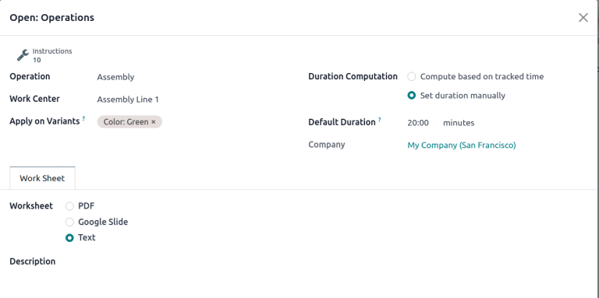This screenshot has height=298, width=599.
Task: Click the Color: Green tag
Action: click(126, 122)
